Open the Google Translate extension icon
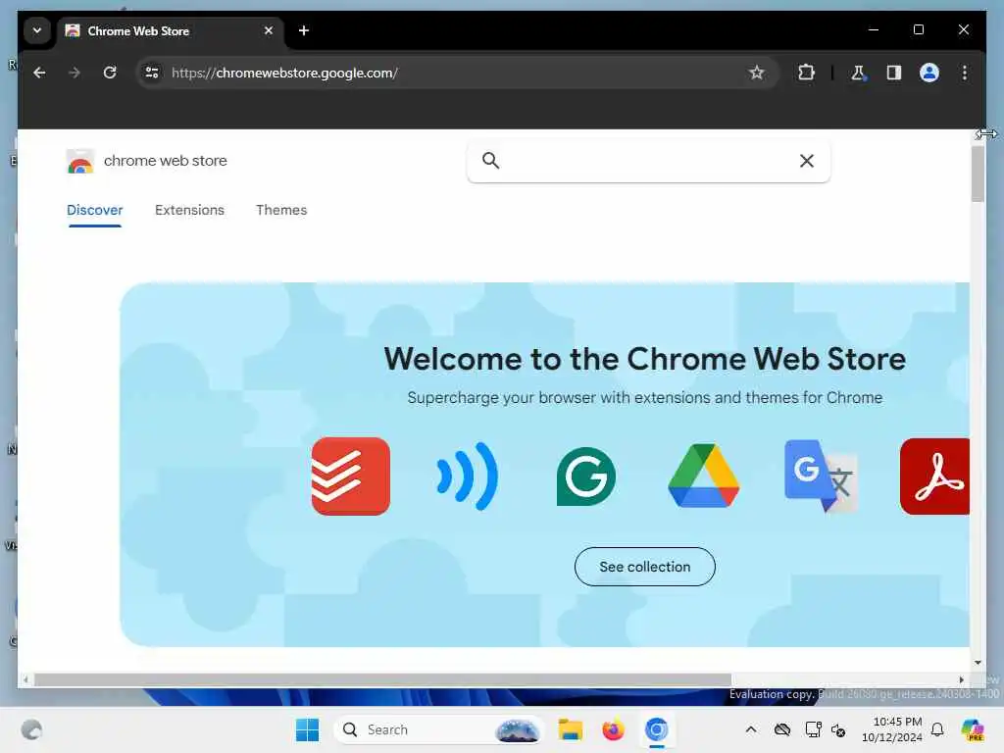This screenshot has width=1004, height=753. tap(821, 477)
